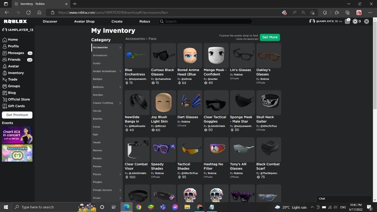Open Messages in the sidebar
Image resolution: width=377 pixels, height=212 pixels.
pyautogui.click(x=16, y=53)
